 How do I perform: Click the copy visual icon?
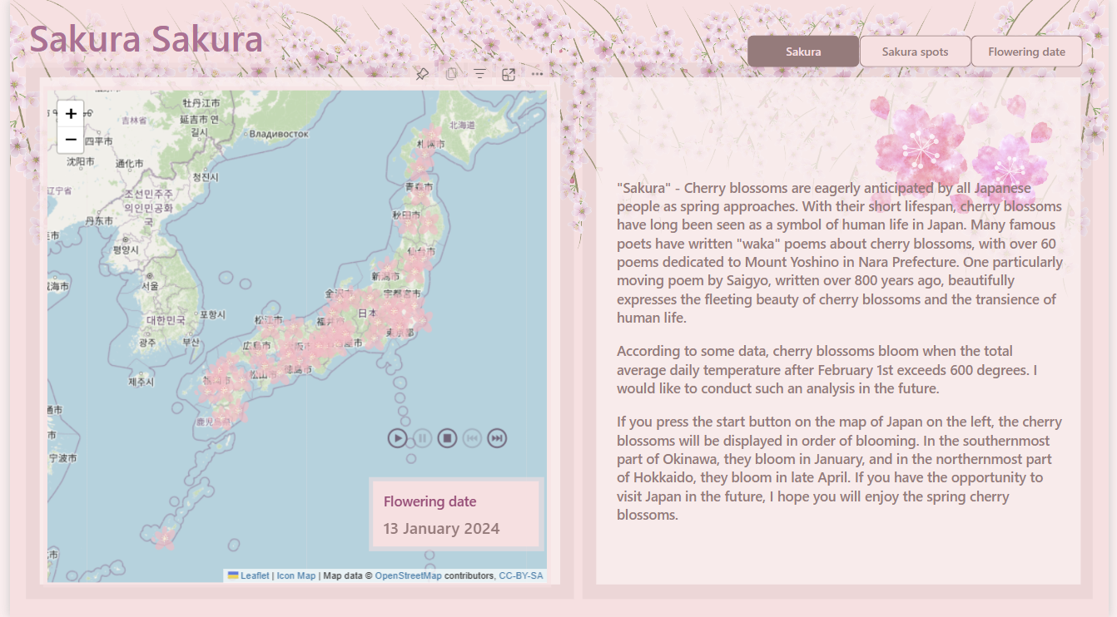451,74
